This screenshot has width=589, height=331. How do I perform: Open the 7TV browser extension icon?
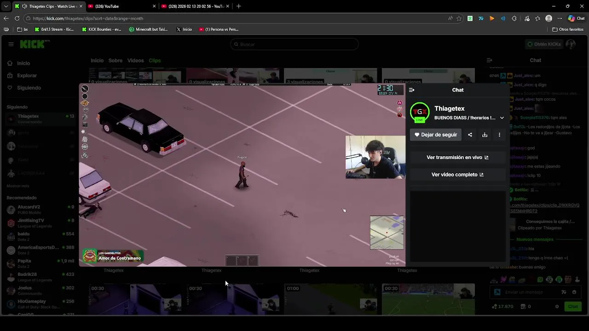tap(481, 18)
